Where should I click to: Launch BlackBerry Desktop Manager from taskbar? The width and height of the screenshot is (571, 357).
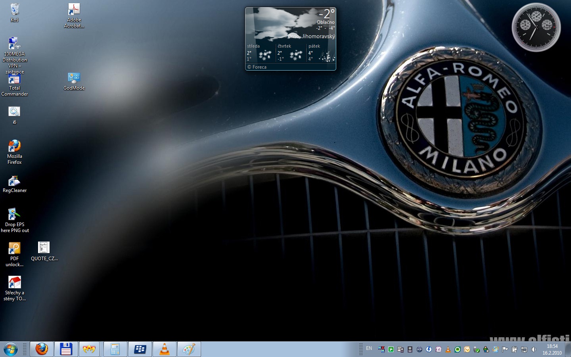[140, 349]
